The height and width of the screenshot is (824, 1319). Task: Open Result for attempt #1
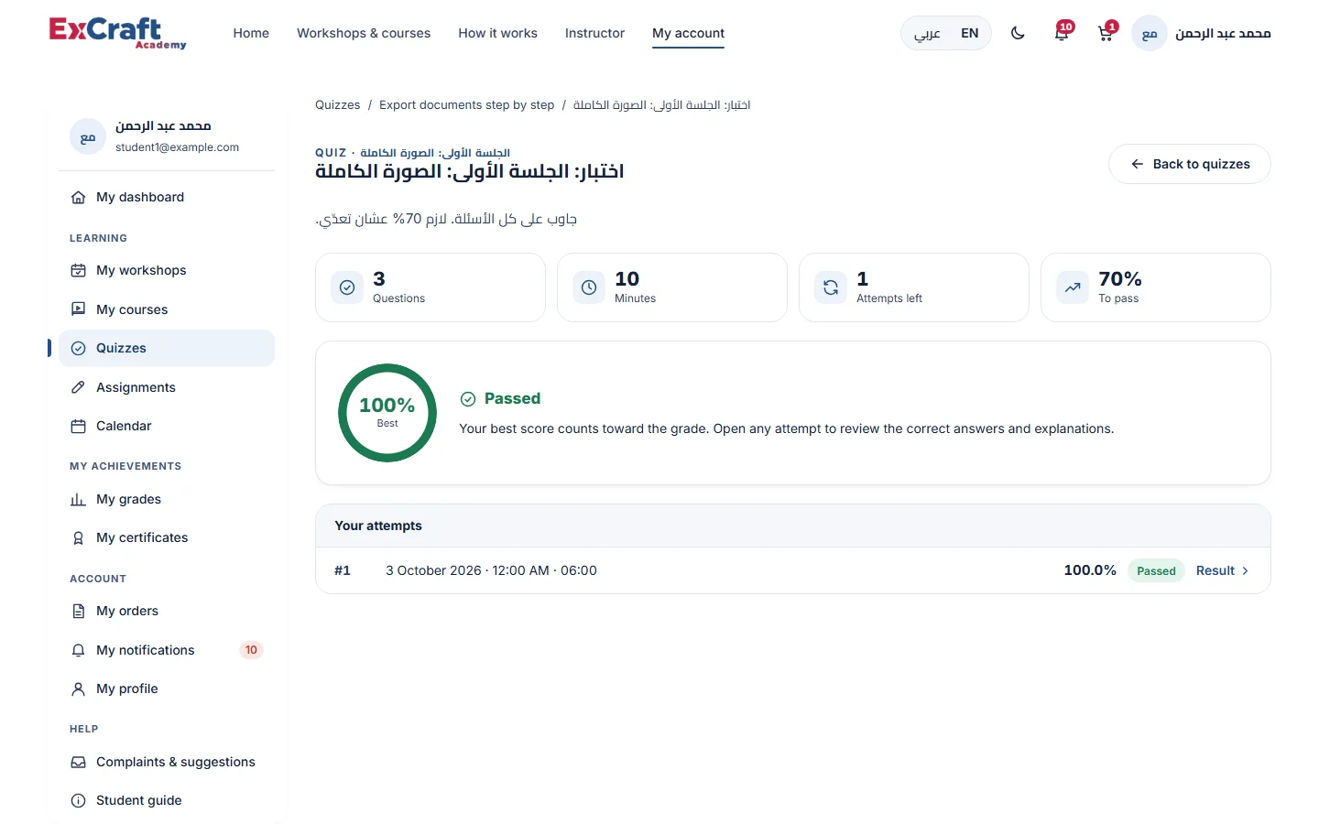[1223, 570]
